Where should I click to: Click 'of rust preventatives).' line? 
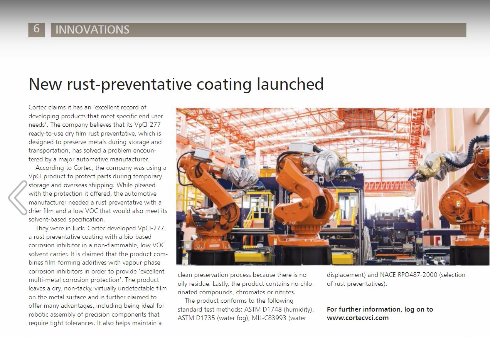[357, 283]
